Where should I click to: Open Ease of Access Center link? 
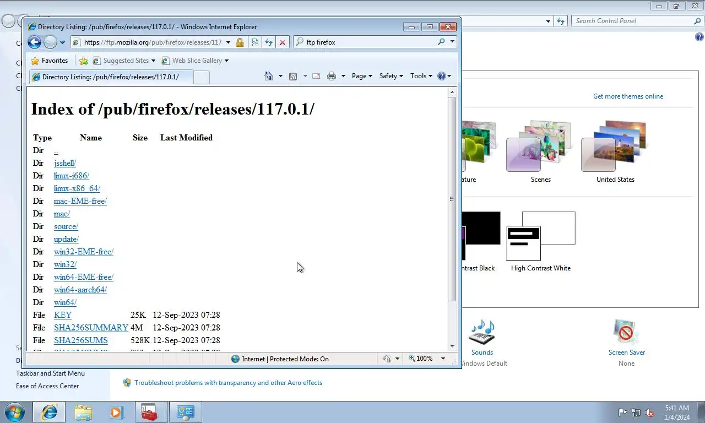(47, 386)
